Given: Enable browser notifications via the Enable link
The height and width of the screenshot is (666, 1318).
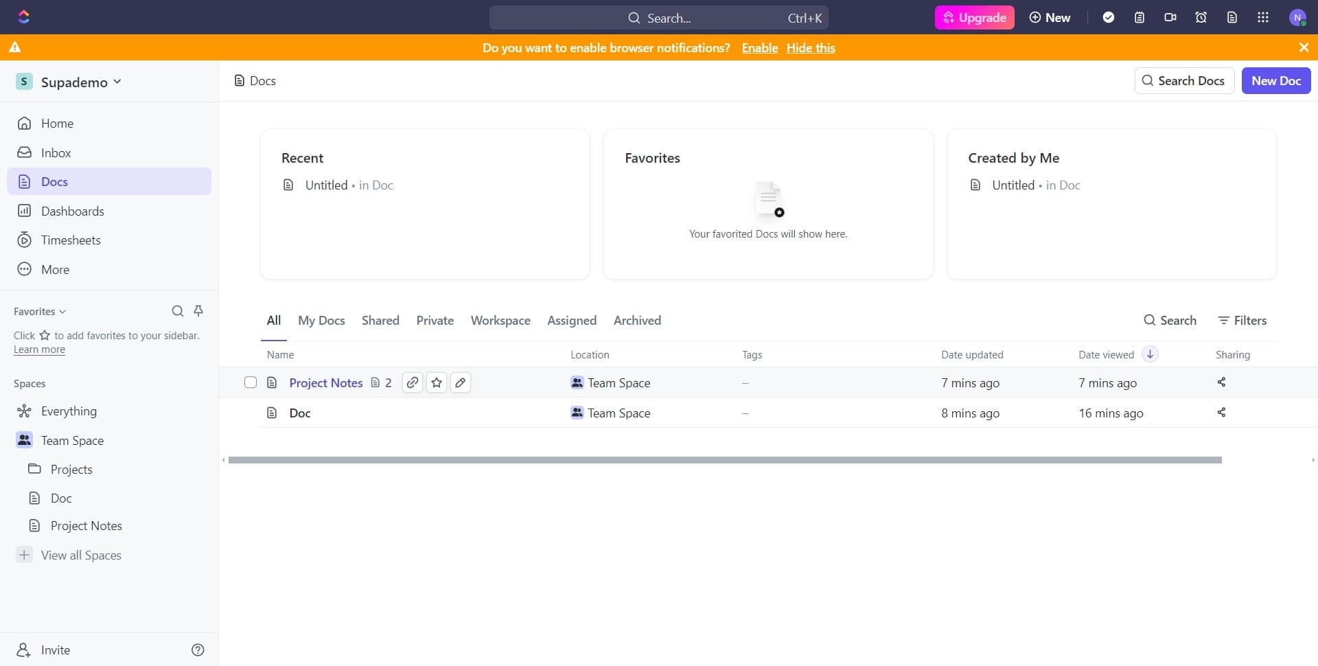Looking at the screenshot, I should (759, 47).
